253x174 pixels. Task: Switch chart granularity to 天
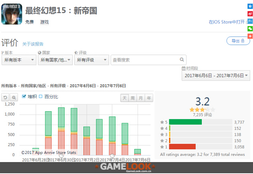click(x=125, y=98)
